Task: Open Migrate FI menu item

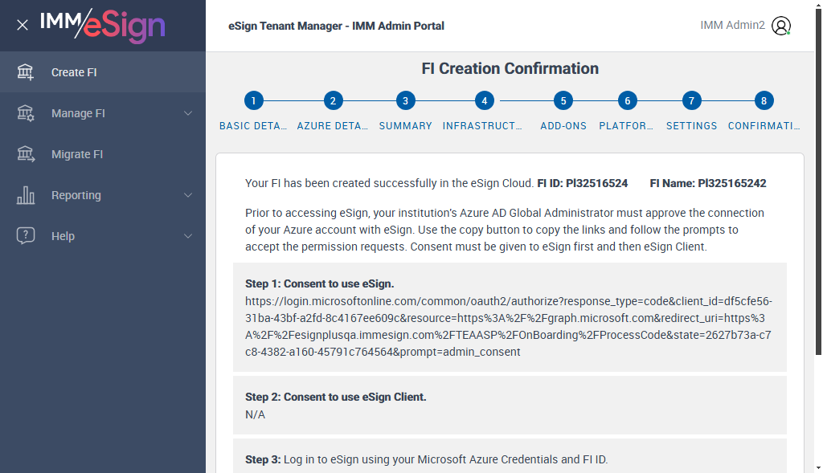Action: (x=77, y=154)
